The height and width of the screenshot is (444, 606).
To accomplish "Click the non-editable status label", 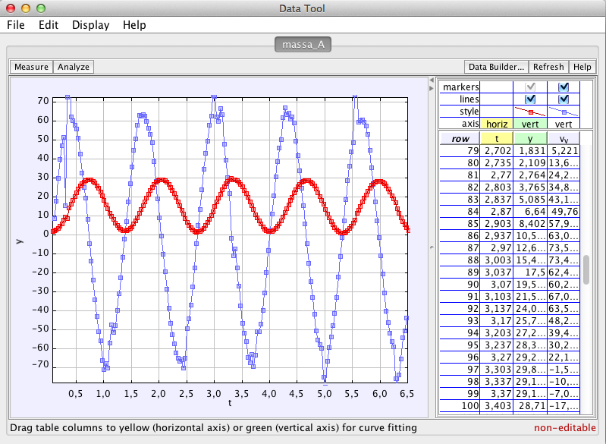I will coord(564,428).
